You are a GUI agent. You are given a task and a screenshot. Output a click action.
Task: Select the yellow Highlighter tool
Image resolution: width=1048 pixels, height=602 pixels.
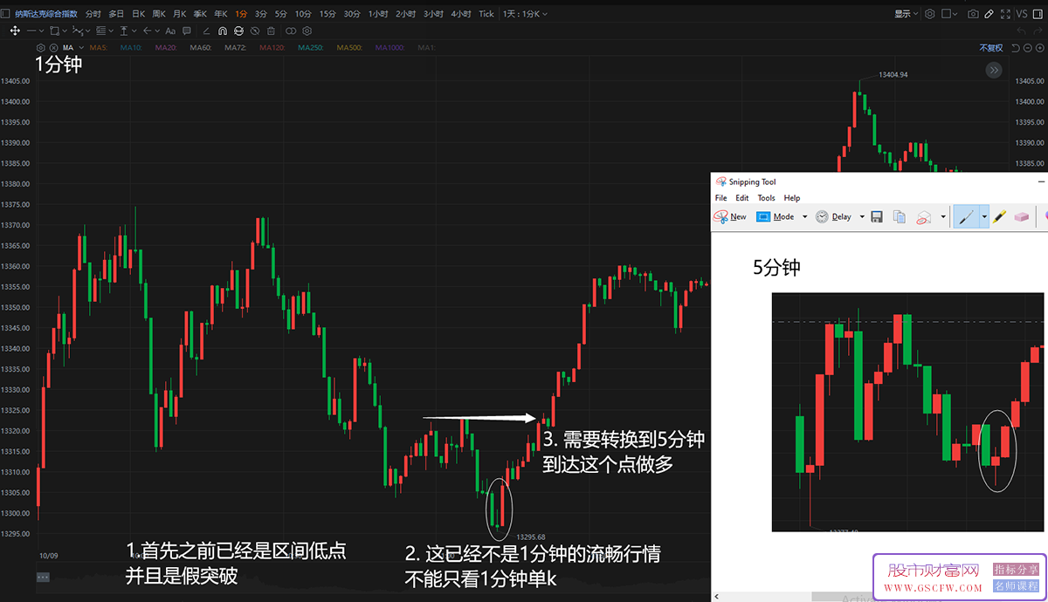998,216
